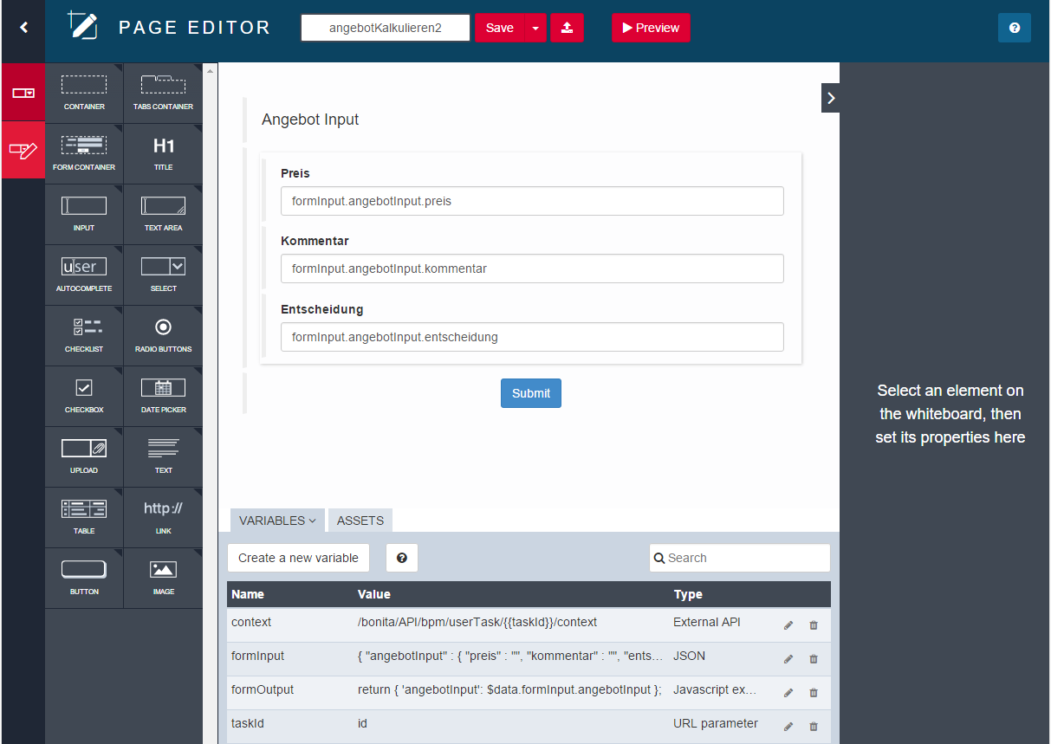Select the Table widget
The width and height of the screenshot is (1051, 744).
coord(84,517)
